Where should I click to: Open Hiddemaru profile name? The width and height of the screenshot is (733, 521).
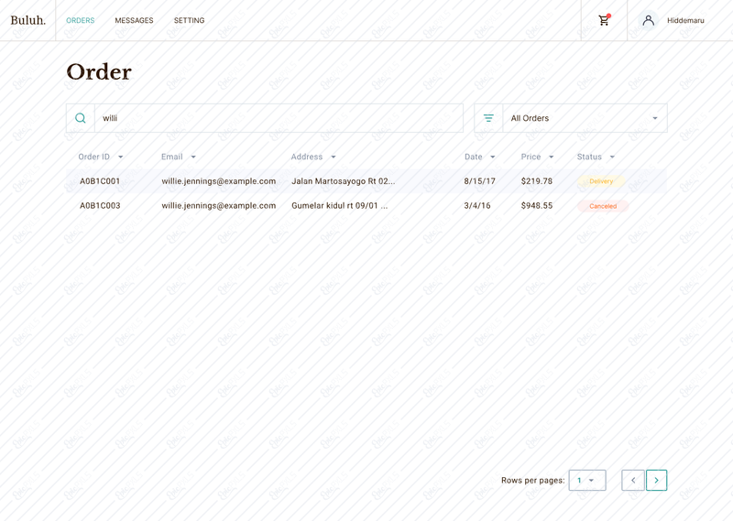point(685,20)
